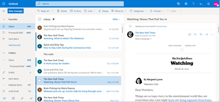Open the settings gear icon
Image resolution: width=220 pixels, height=102 pixels.
(186, 4)
